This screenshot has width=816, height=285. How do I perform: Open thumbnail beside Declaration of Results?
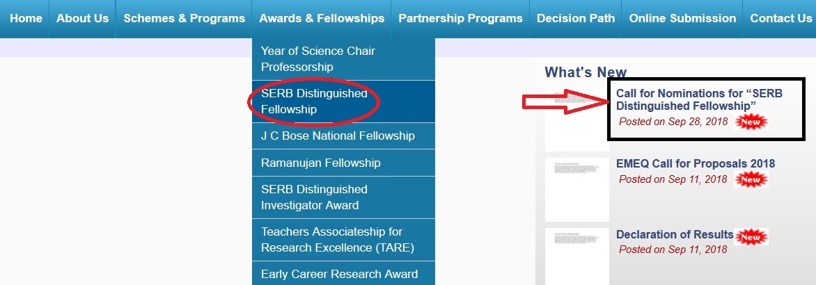pos(575,256)
